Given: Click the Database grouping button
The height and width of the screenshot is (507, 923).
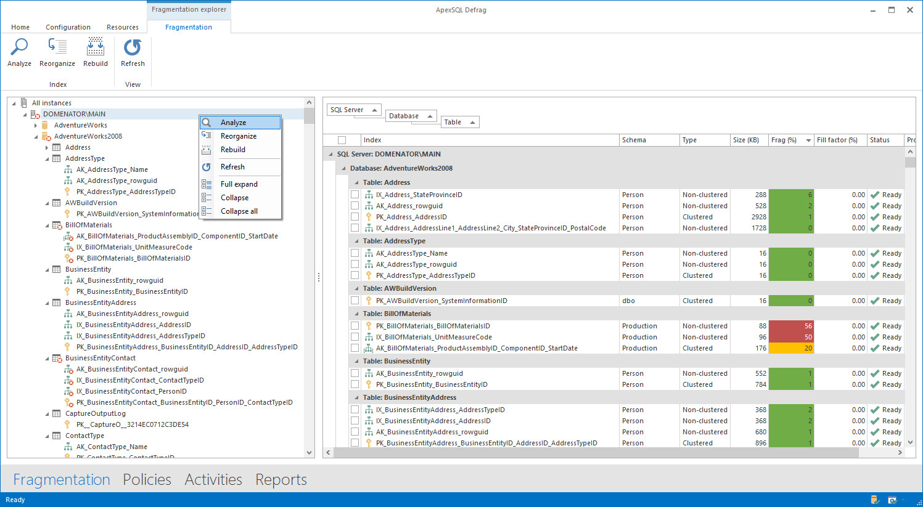Looking at the screenshot, I should coord(411,116).
